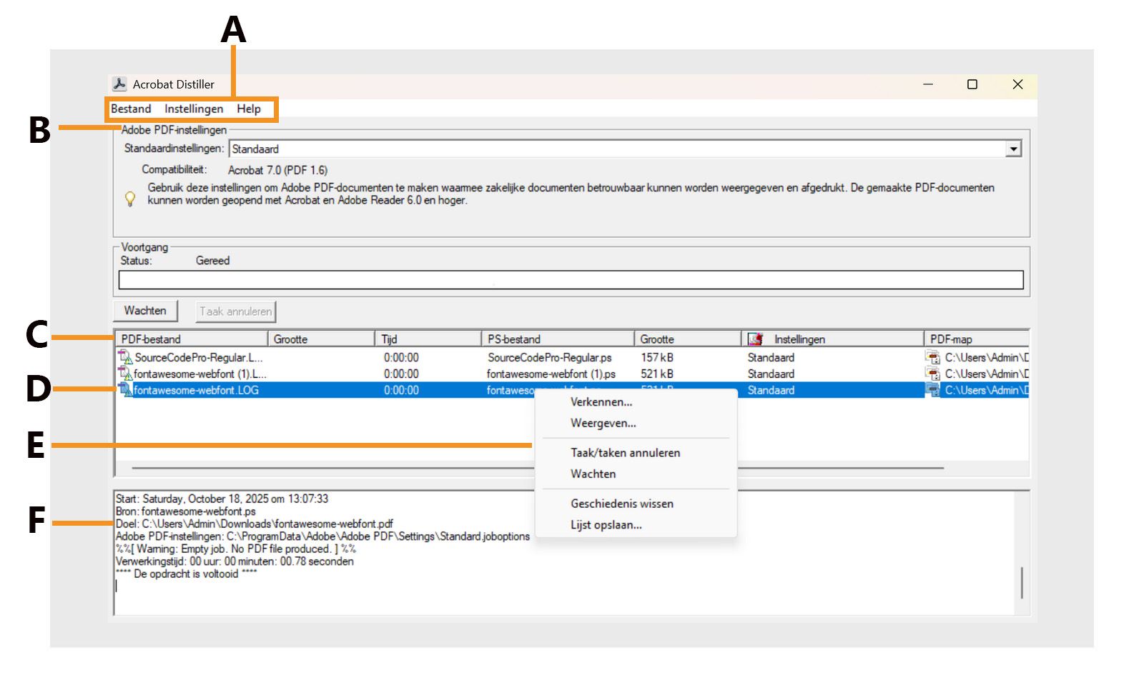The width and height of the screenshot is (1144, 675).
Task: Click the Empty job warning log line
Action: click(236, 549)
